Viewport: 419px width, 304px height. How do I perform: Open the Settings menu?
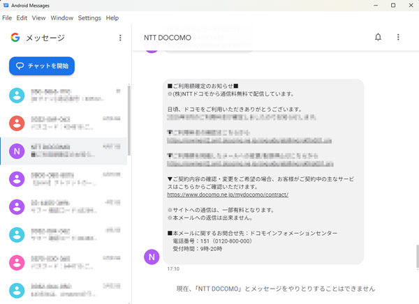tap(89, 18)
